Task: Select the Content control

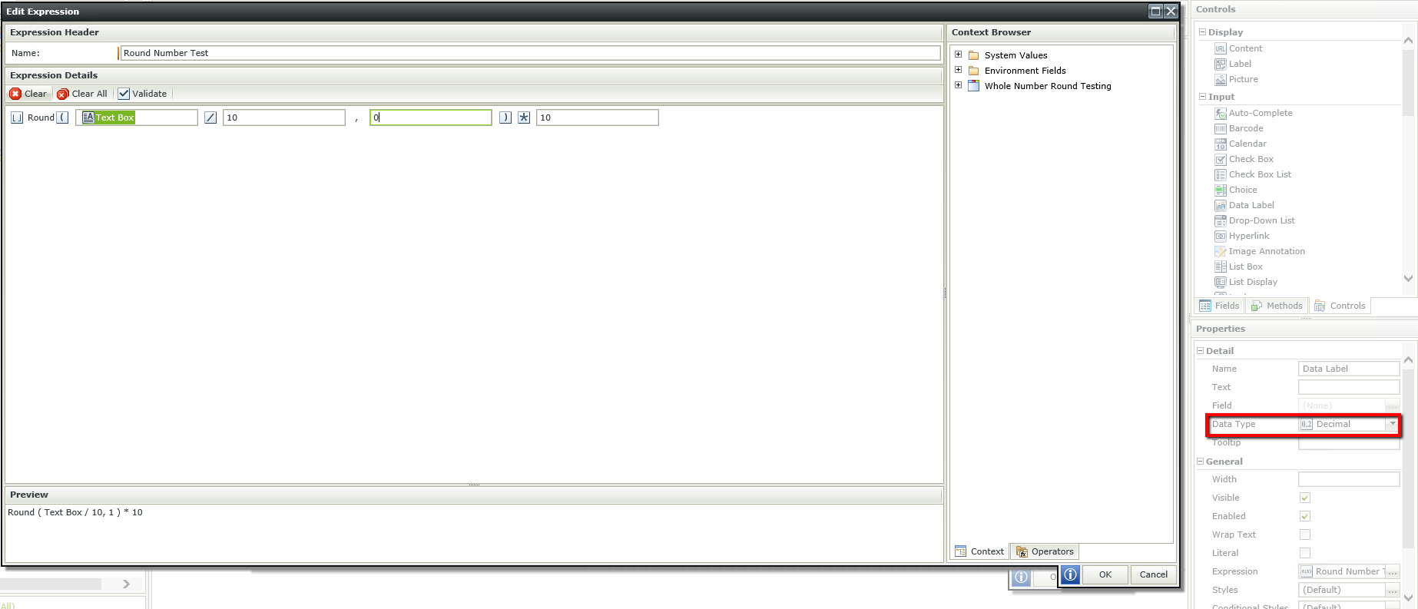Action: click(1238, 48)
